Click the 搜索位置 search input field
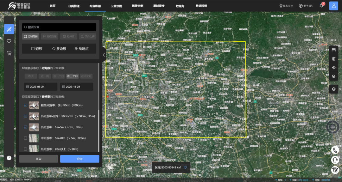Screen dimensions: 342x182 59,27
